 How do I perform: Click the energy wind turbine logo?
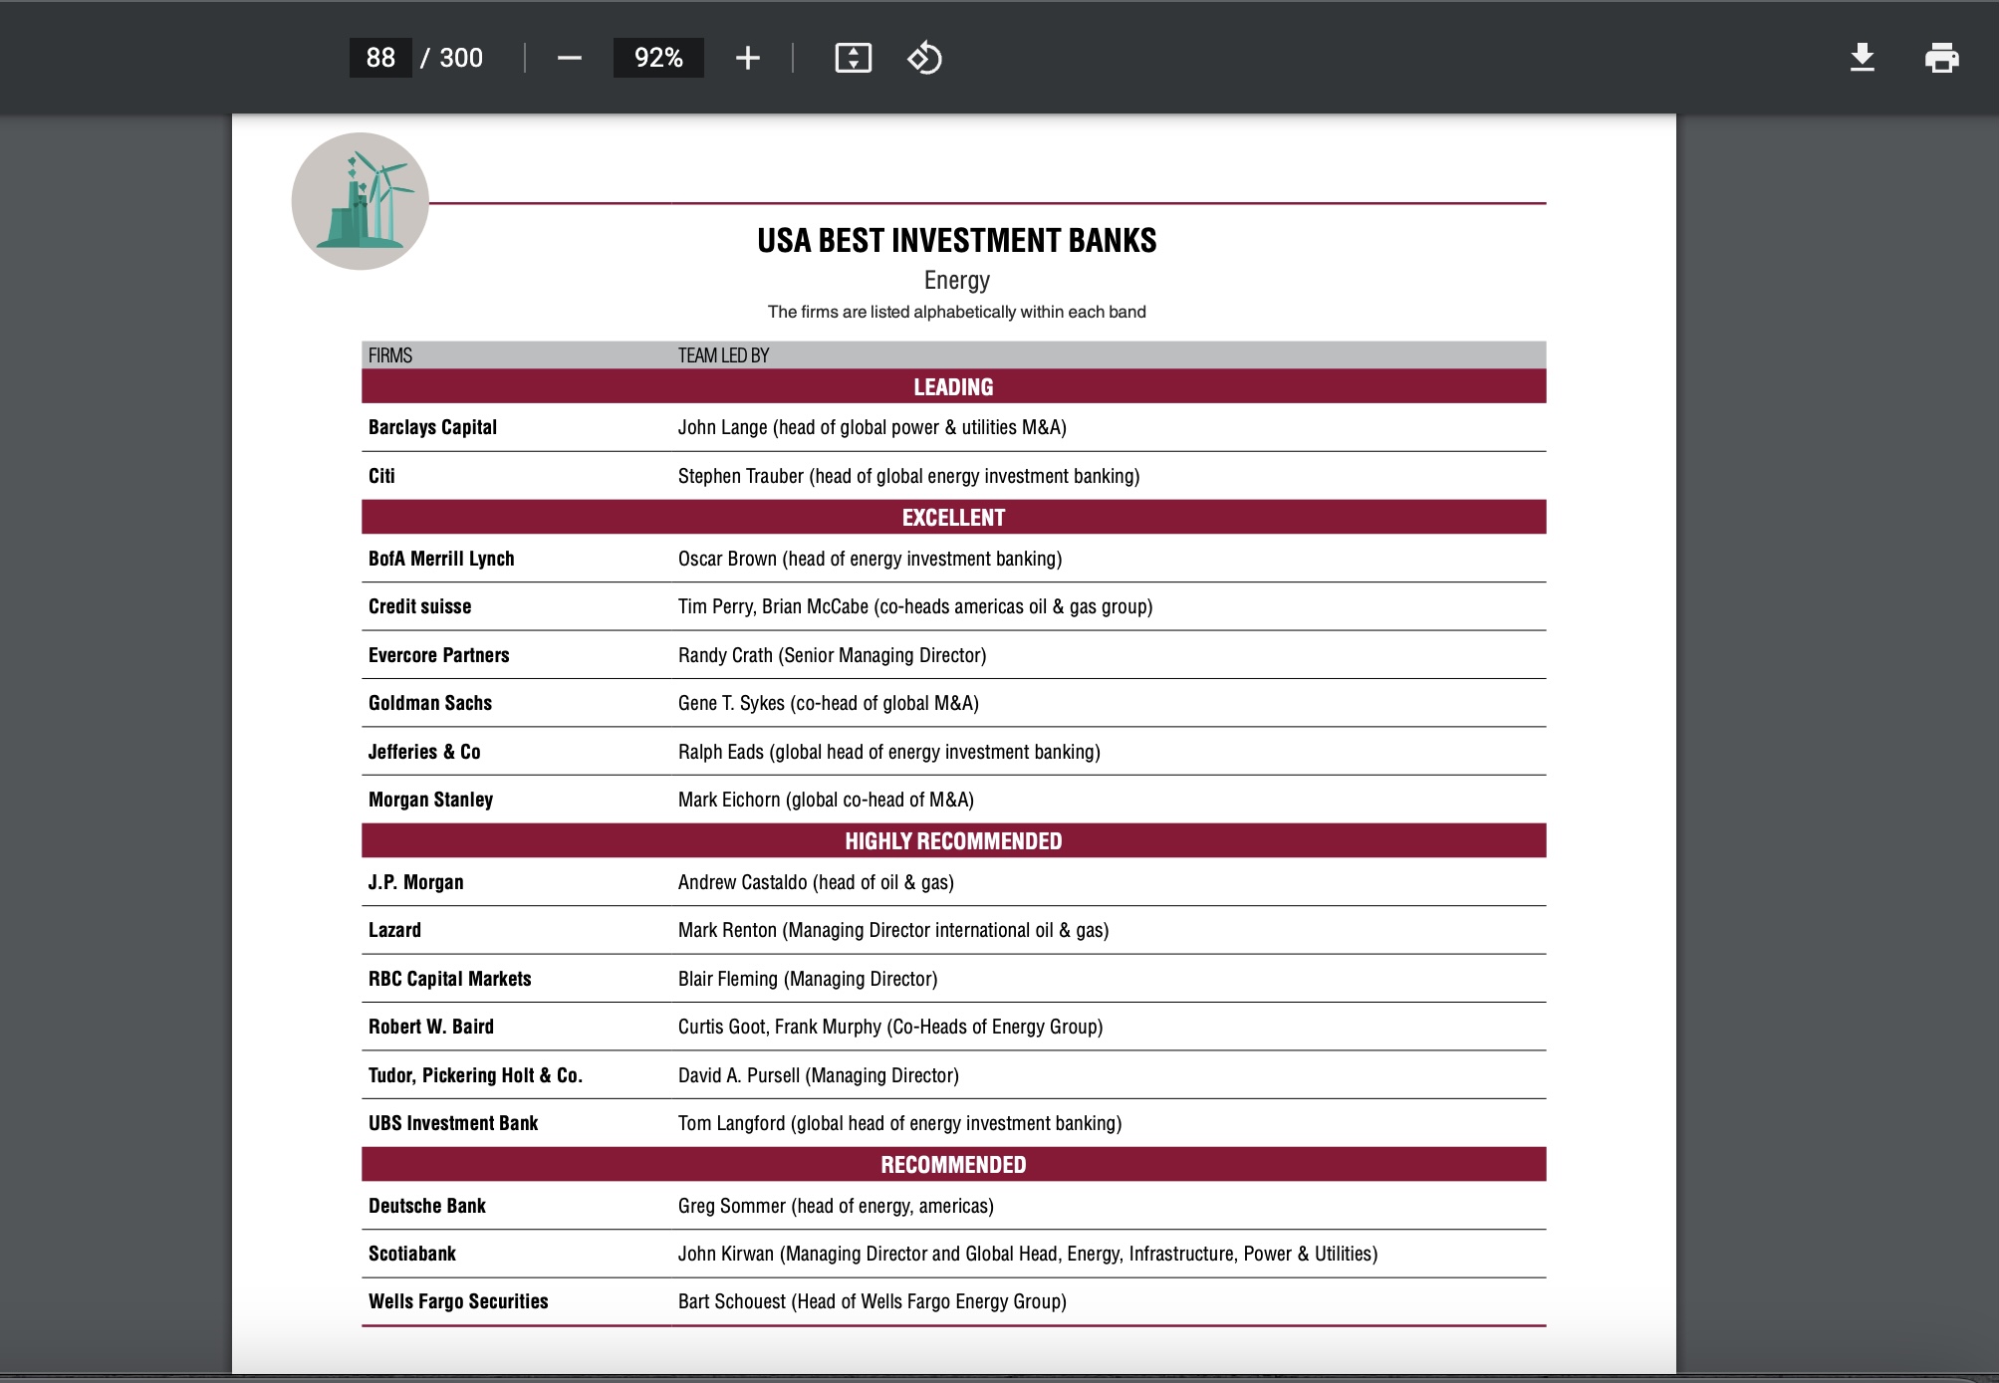click(361, 201)
